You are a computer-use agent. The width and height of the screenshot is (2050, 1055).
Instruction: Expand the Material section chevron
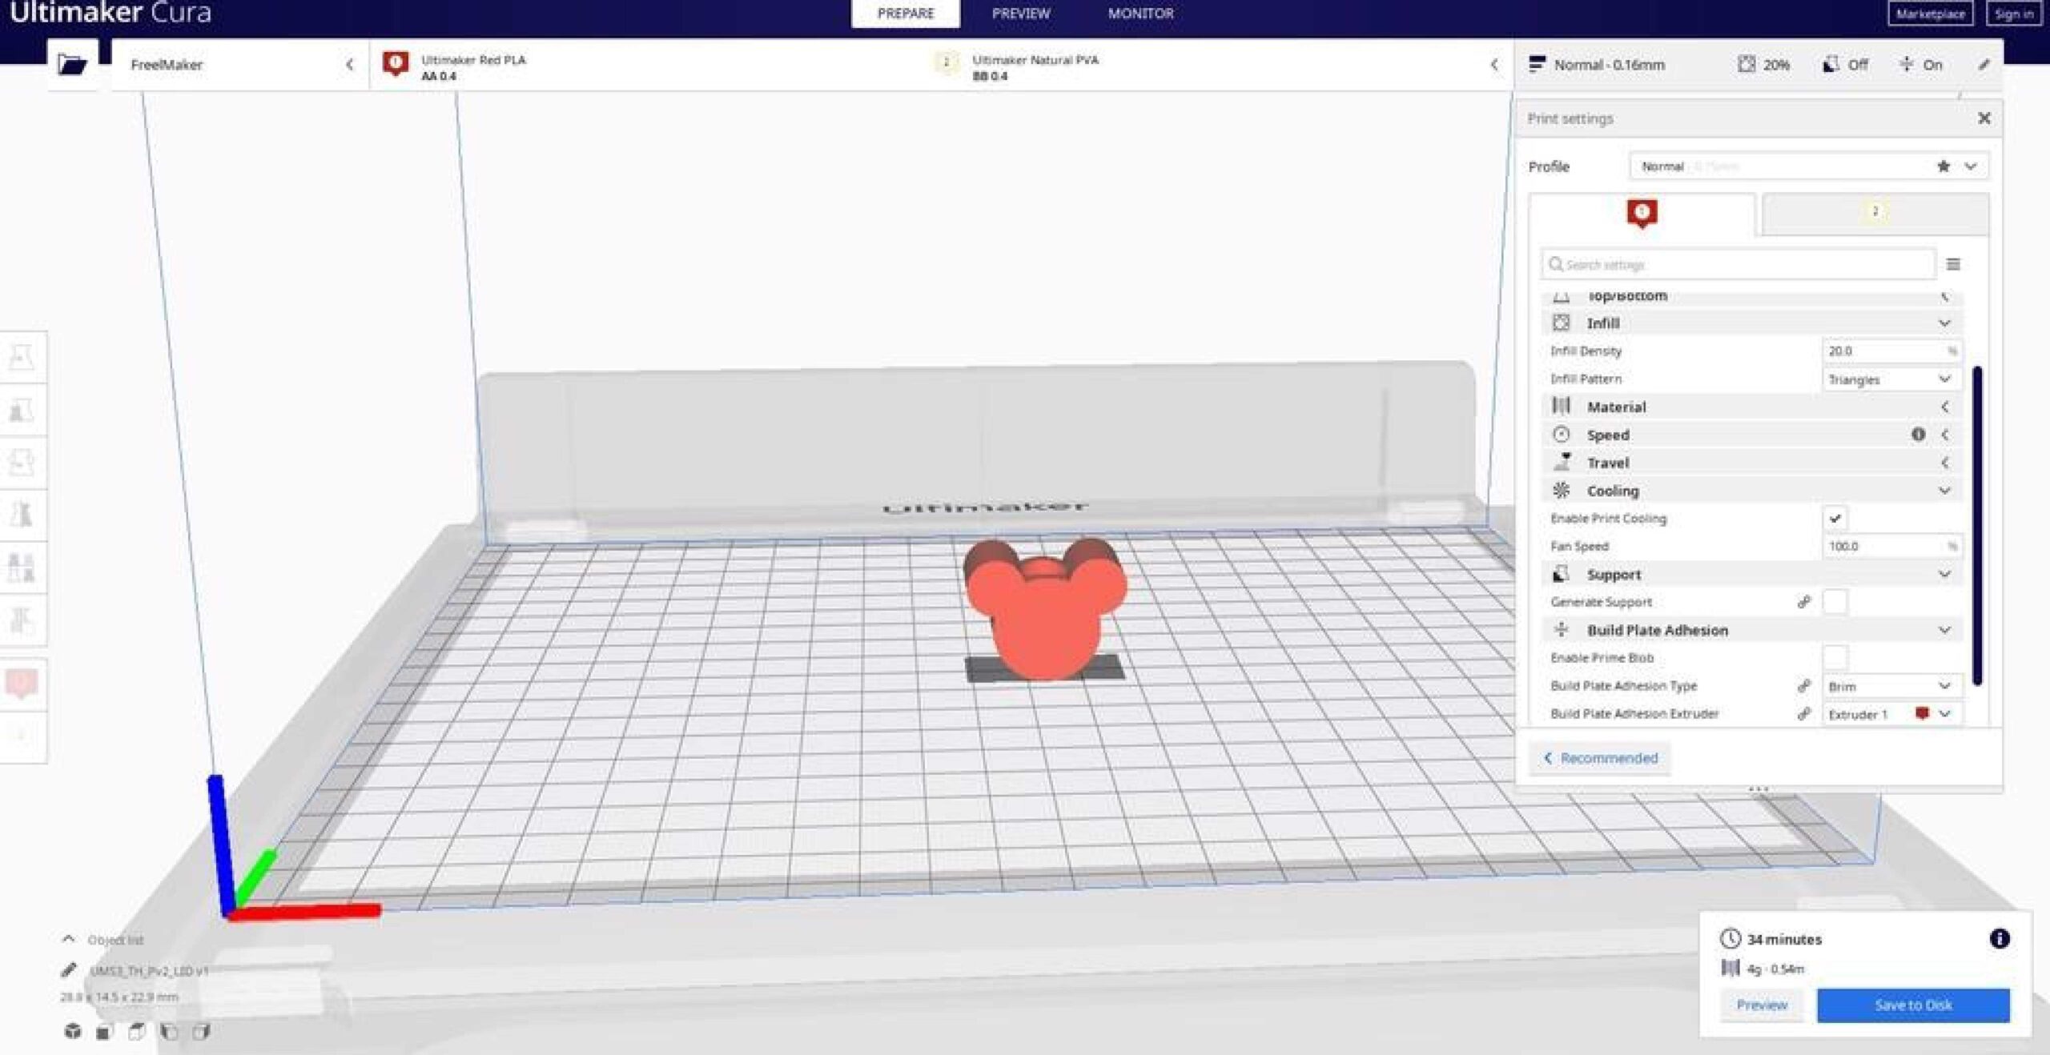1944,407
